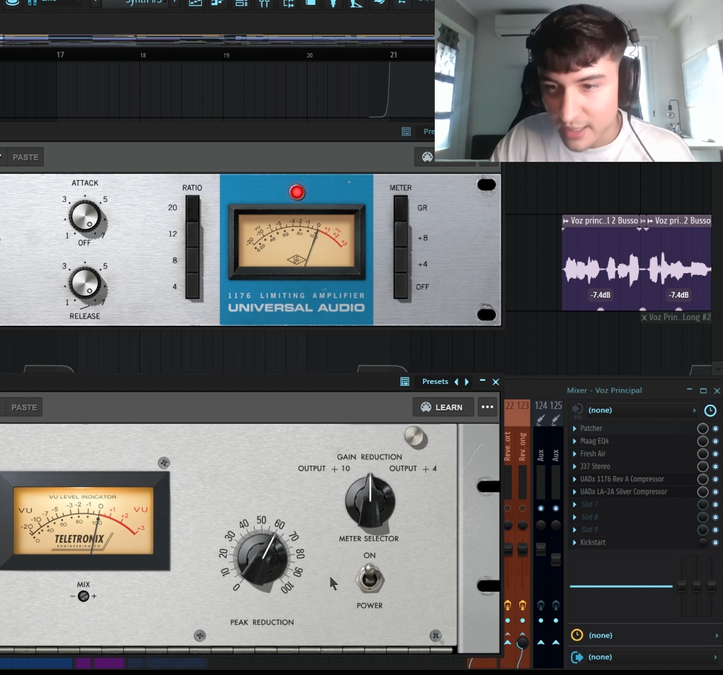Expand the Patcher effect slot menu

574,428
